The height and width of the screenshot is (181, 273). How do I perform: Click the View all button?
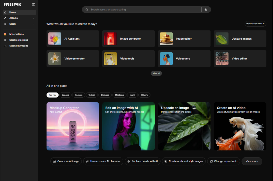pyautogui.click(x=156, y=73)
